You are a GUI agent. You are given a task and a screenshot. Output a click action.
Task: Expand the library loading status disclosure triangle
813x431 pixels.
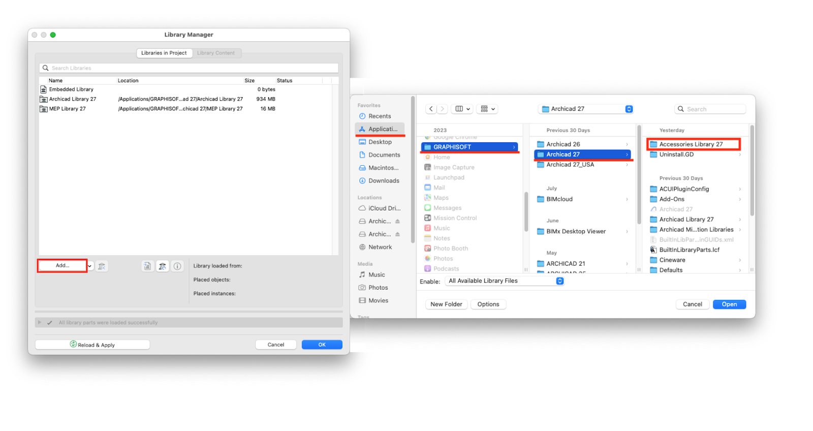pos(40,322)
